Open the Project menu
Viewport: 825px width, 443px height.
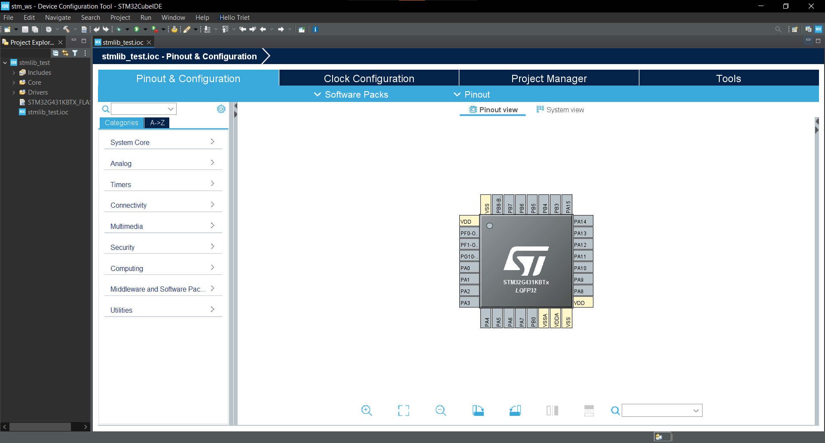[x=120, y=18]
